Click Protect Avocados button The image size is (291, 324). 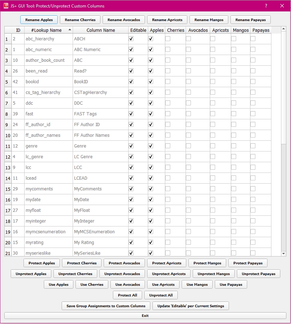click(x=124, y=263)
